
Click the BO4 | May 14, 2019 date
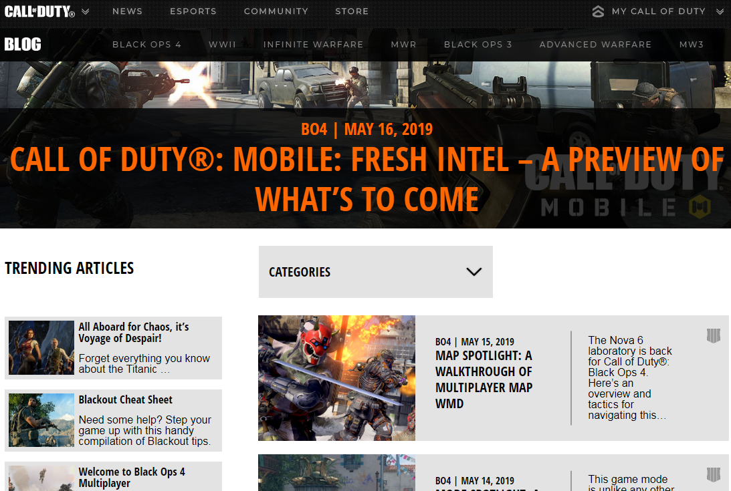[475, 480]
